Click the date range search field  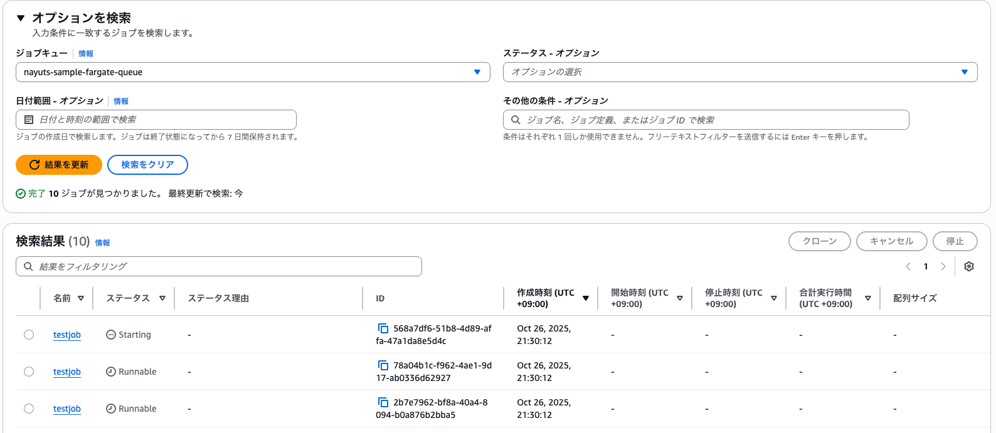(x=156, y=120)
